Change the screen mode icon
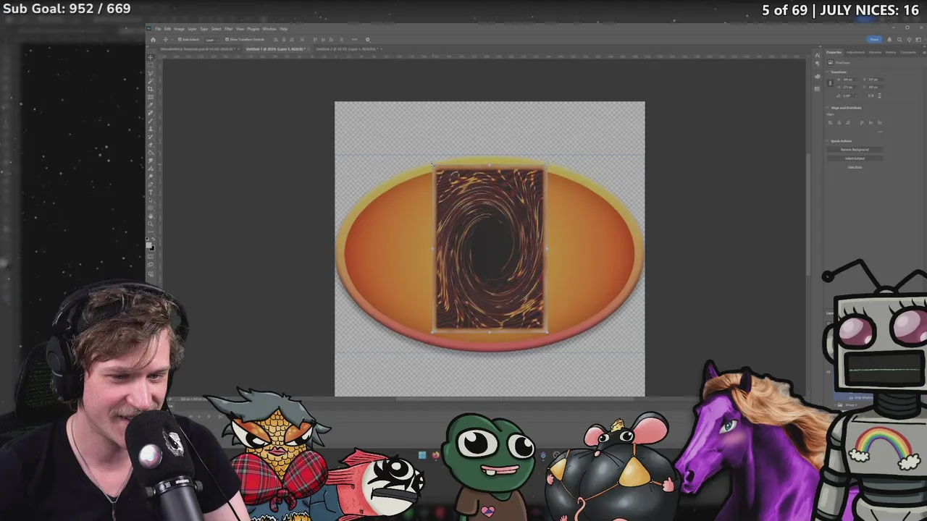 (x=150, y=265)
